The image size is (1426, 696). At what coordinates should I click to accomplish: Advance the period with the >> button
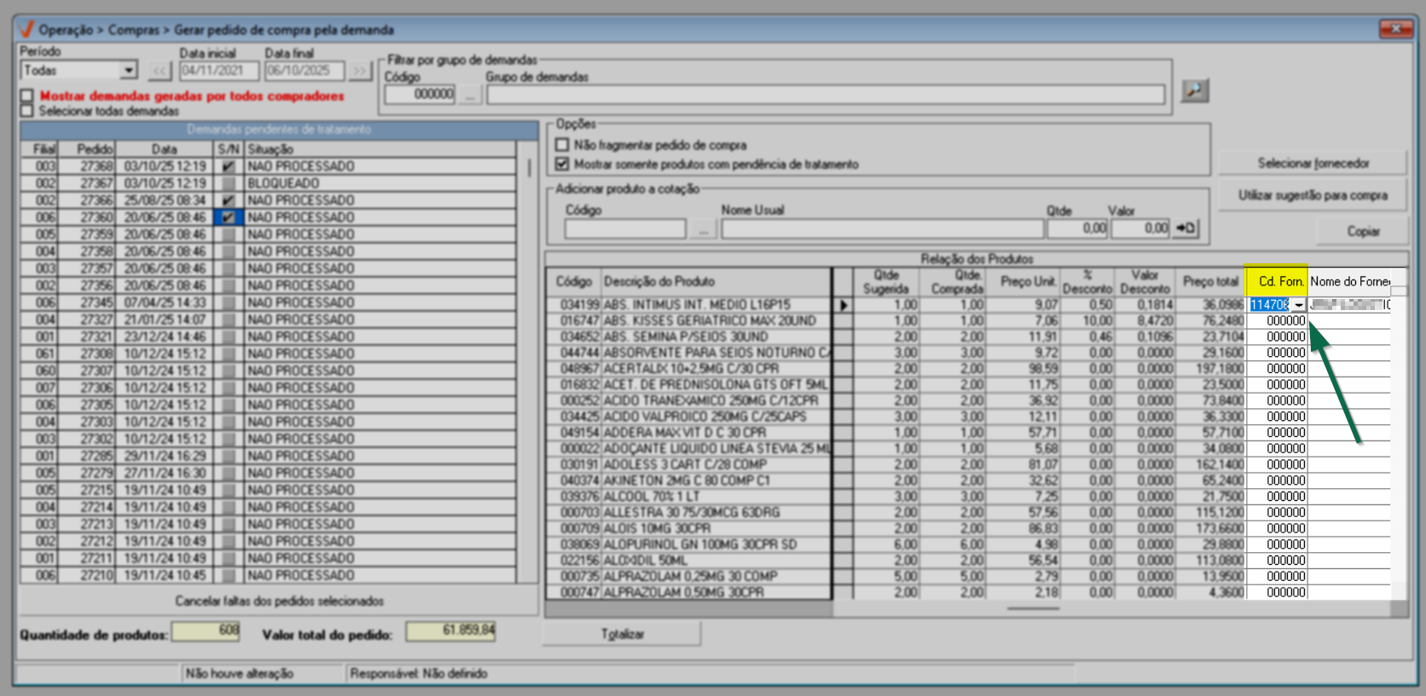pos(360,71)
